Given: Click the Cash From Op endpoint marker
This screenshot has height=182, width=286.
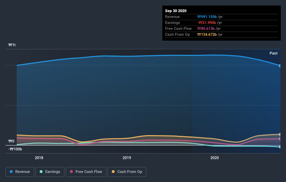Looking at the screenshot, I should tap(280, 134).
